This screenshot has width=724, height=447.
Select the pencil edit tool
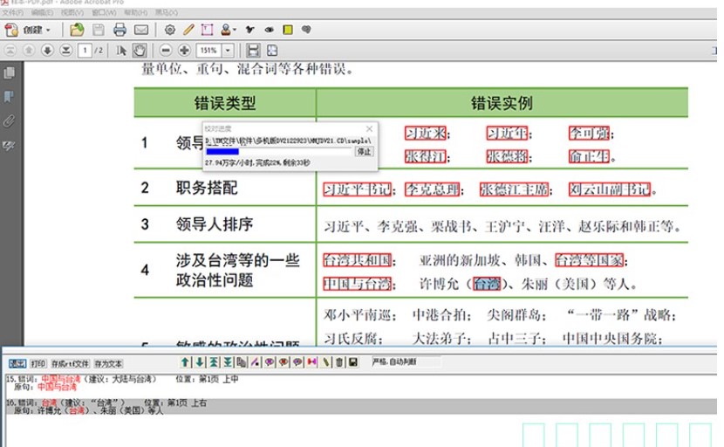188,30
